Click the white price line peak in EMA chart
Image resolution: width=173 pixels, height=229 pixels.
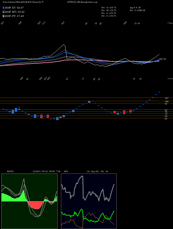point(64,45)
